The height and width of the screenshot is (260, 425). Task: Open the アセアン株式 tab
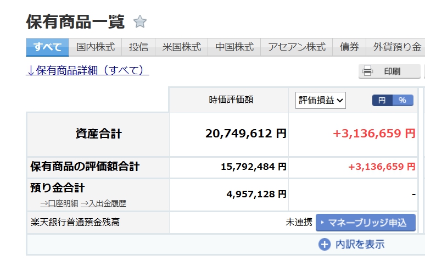297,47
